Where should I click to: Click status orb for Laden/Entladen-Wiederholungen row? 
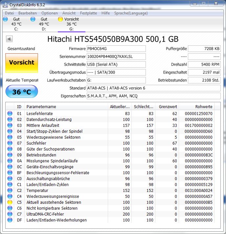[10, 220]
